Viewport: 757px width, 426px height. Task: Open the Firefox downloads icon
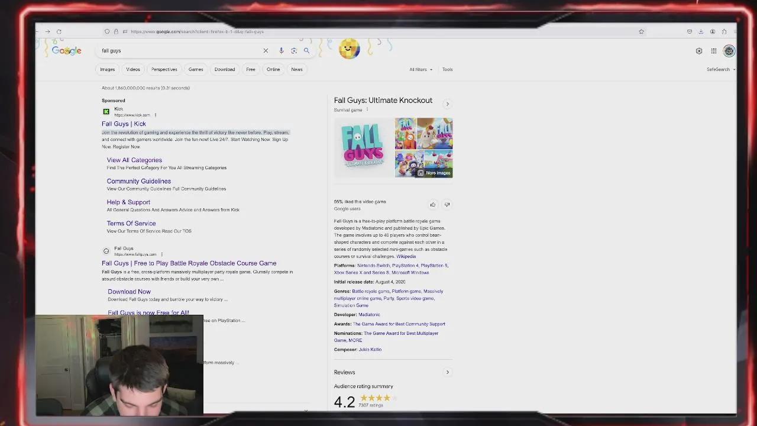tap(701, 31)
